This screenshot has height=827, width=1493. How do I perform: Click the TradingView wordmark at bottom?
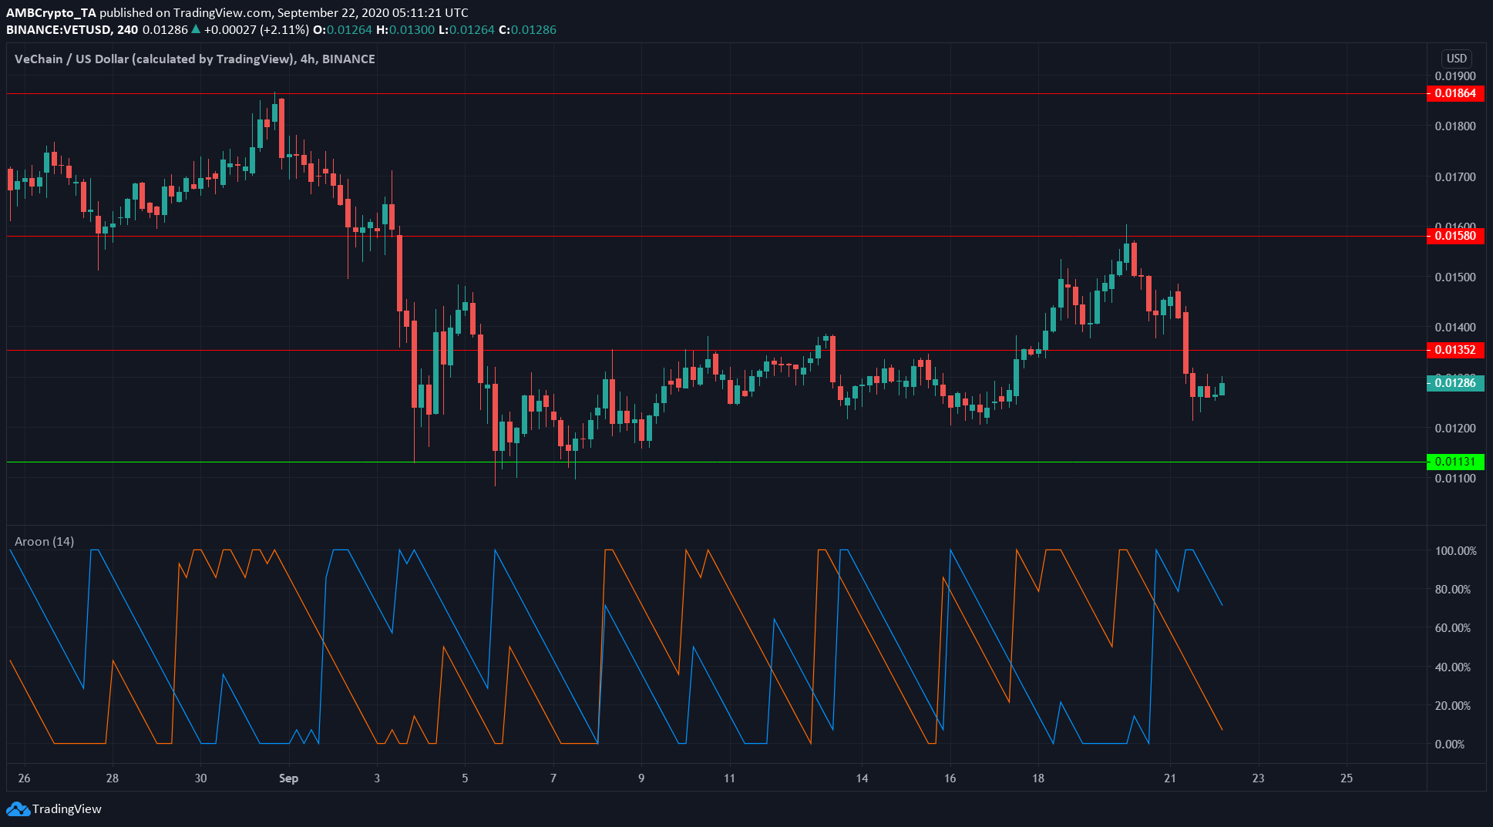tap(67, 809)
